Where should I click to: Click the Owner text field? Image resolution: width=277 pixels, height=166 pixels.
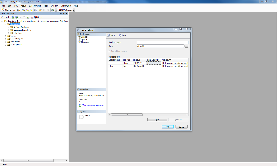pyautogui.click(x=160, y=46)
